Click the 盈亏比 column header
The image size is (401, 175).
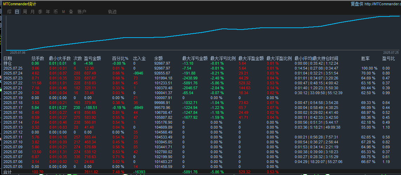coord(389,58)
